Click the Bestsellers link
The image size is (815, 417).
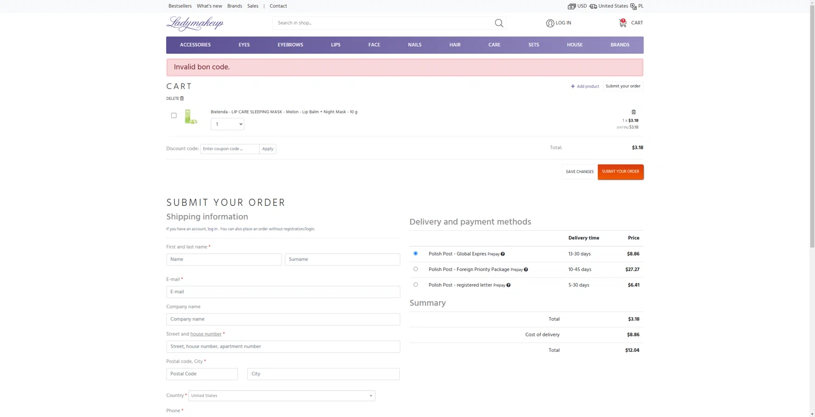point(180,6)
